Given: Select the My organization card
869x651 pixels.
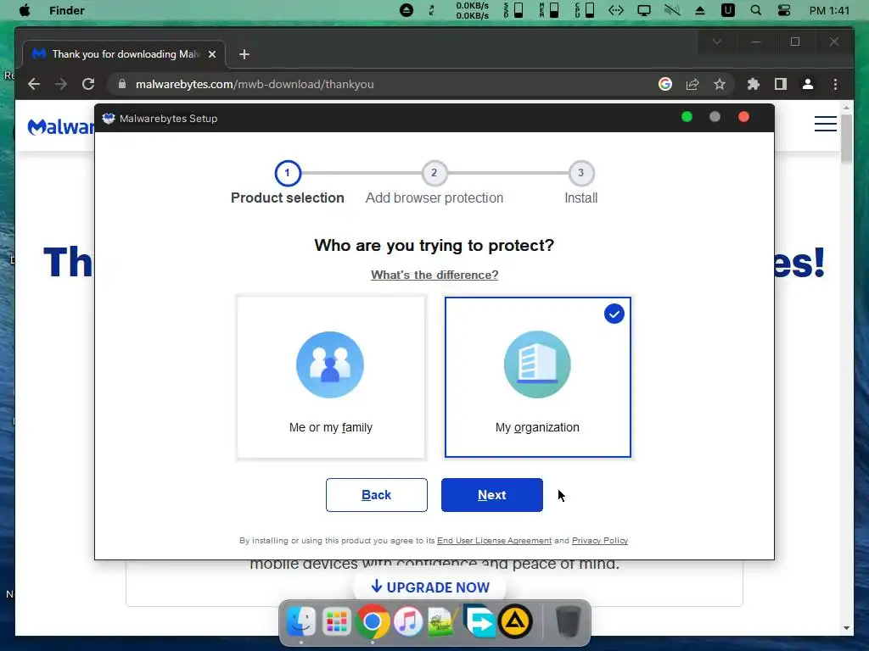Looking at the screenshot, I should [537, 377].
